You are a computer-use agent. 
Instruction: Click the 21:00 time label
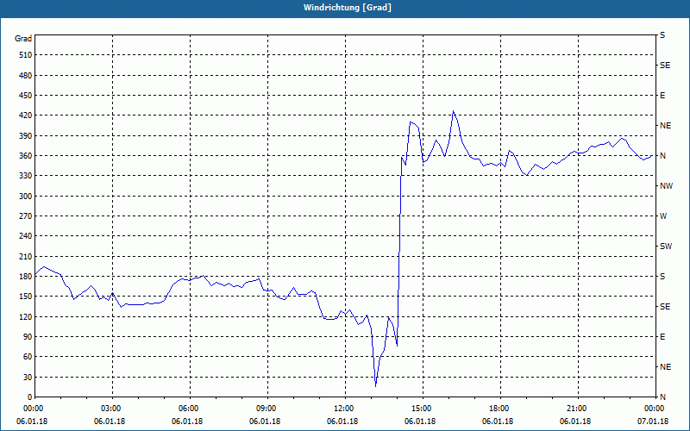click(x=578, y=409)
